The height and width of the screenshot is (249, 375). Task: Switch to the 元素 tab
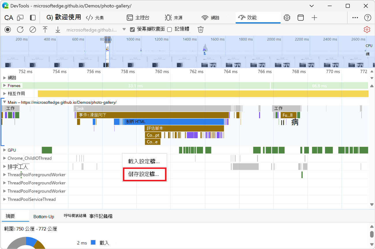coord(95,18)
